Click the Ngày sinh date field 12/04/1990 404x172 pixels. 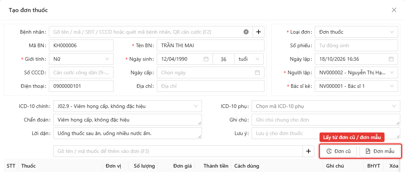pos(184,59)
